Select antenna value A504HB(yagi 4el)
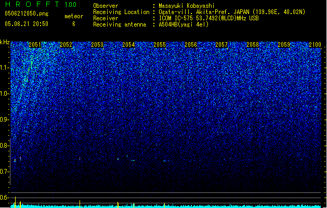The width and height of the screenshot is (327, 208). pyautogui.click(x=184, y=24)
